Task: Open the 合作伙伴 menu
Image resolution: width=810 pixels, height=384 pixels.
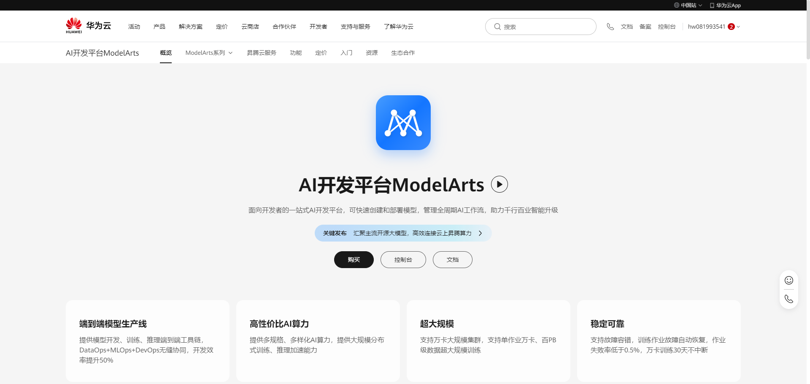Action: pyautogui.click(x=284, y=27)
